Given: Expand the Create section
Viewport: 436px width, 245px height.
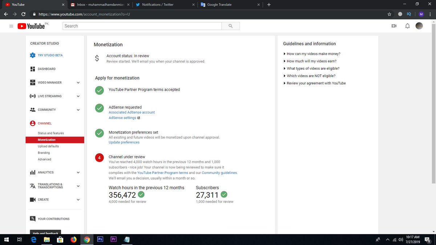Looking at the screenshot, I should (x=78, y=200).
